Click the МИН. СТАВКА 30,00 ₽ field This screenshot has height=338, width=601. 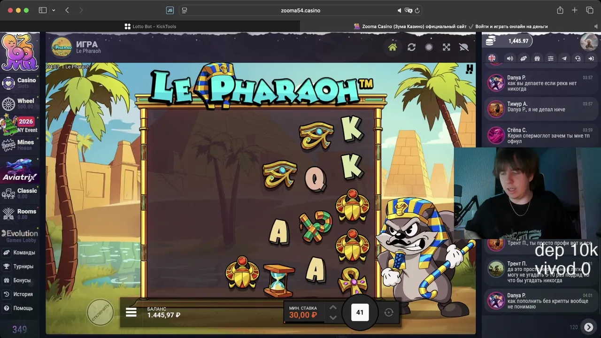coord(303,312)
